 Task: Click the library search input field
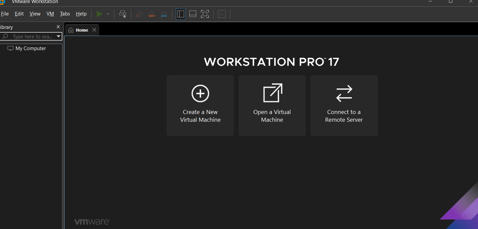click(32, 36)
